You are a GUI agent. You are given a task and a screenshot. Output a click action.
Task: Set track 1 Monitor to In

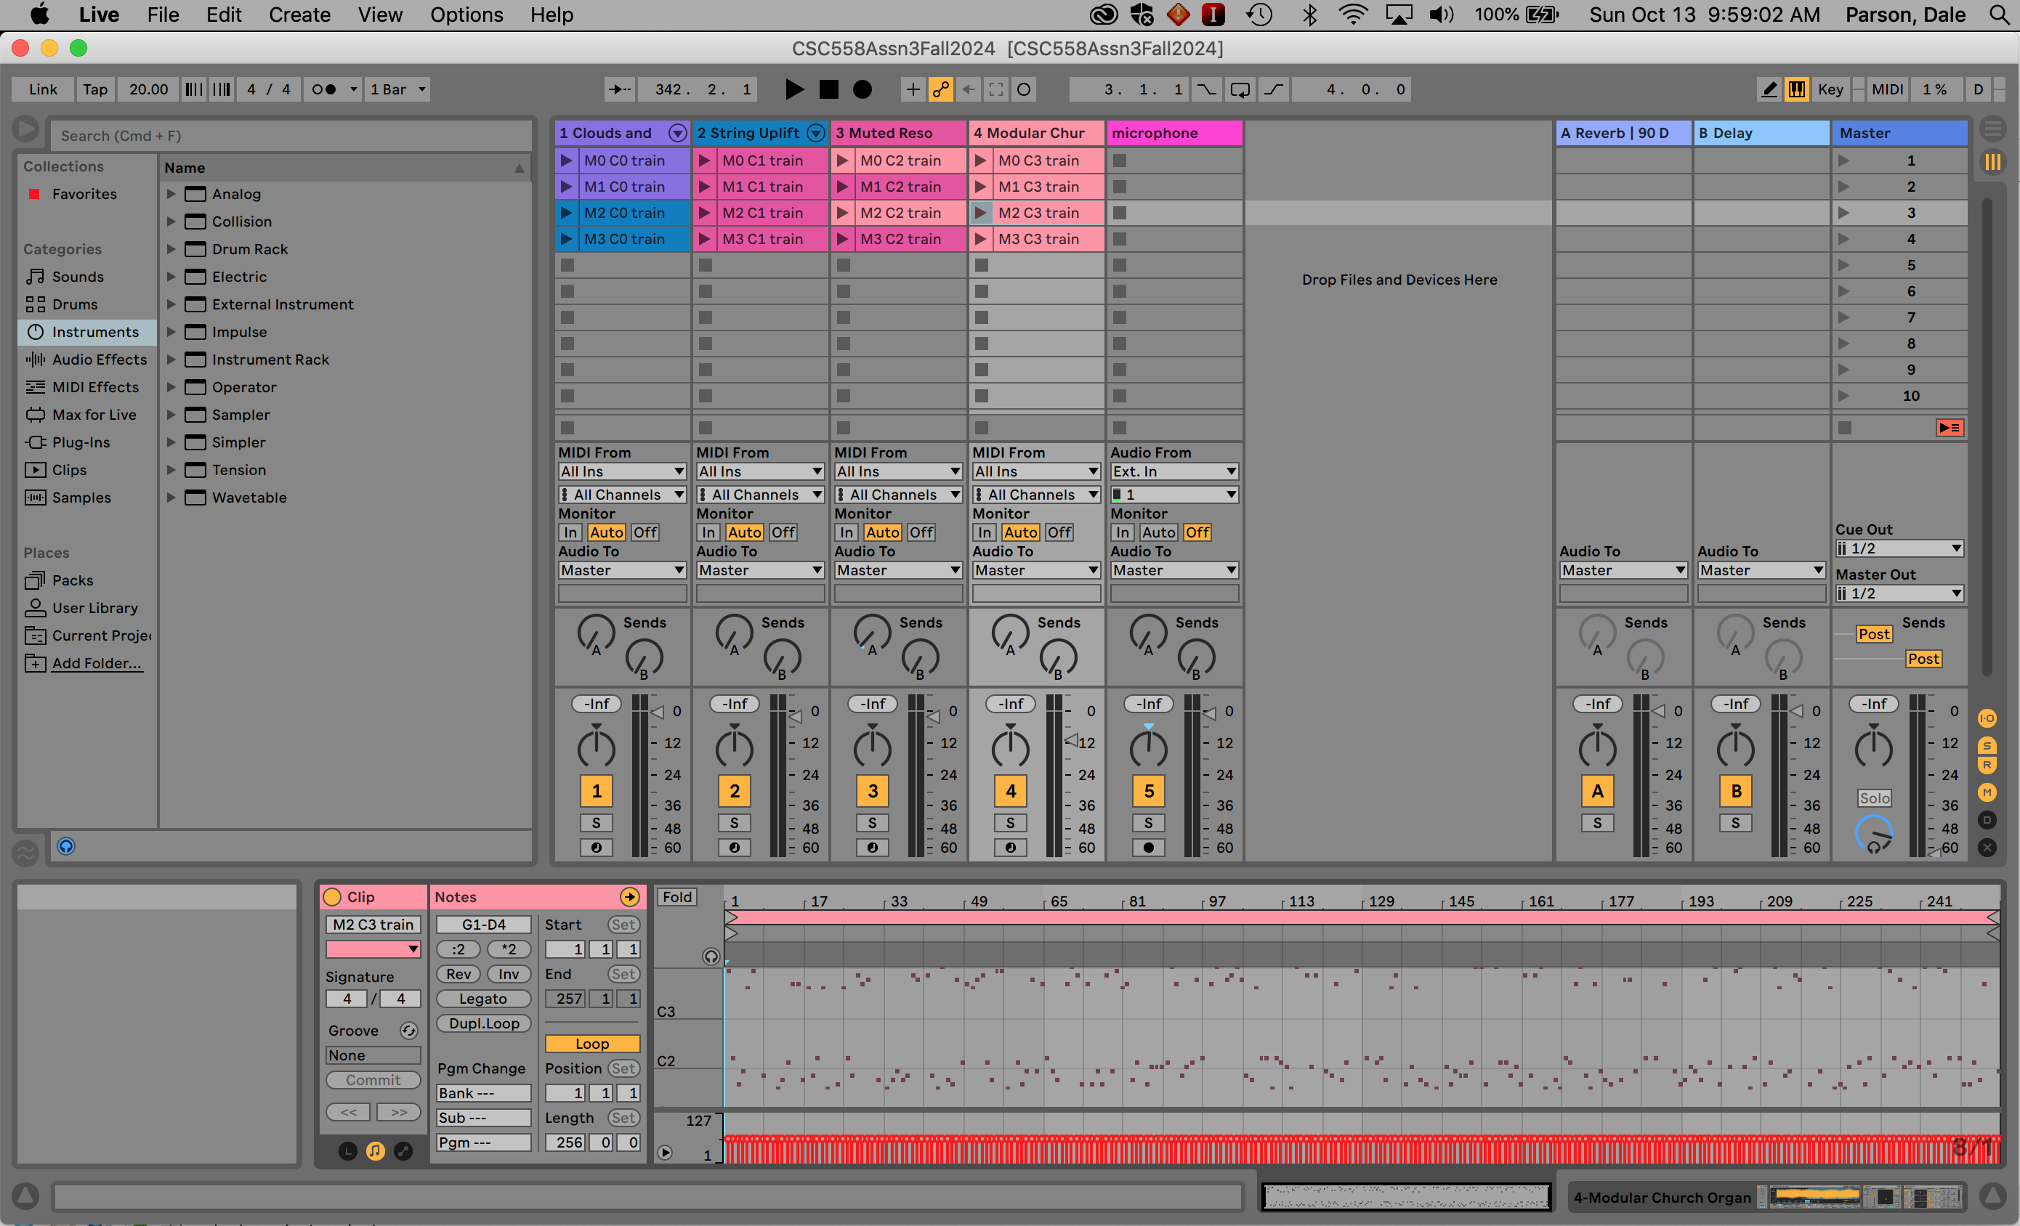(570, 532)
